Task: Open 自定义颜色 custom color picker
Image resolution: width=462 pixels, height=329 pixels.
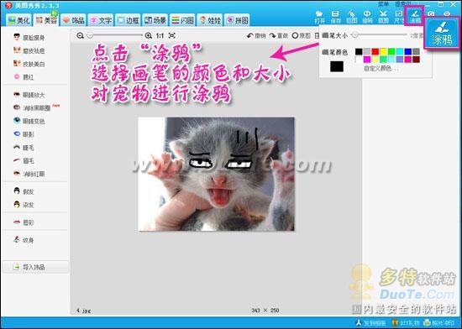Action: tap(381, 69)
